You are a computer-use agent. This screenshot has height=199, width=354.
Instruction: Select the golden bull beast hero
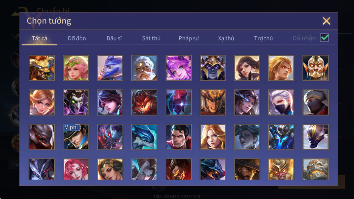tap(42, 68)
